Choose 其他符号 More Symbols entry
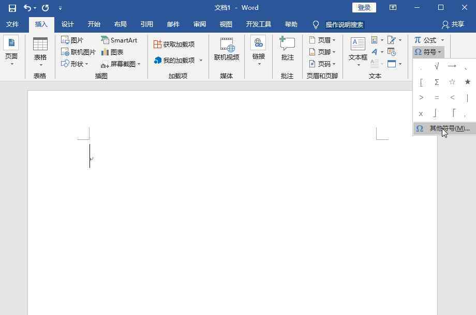 pyautogui.click(x=444, y=128)
